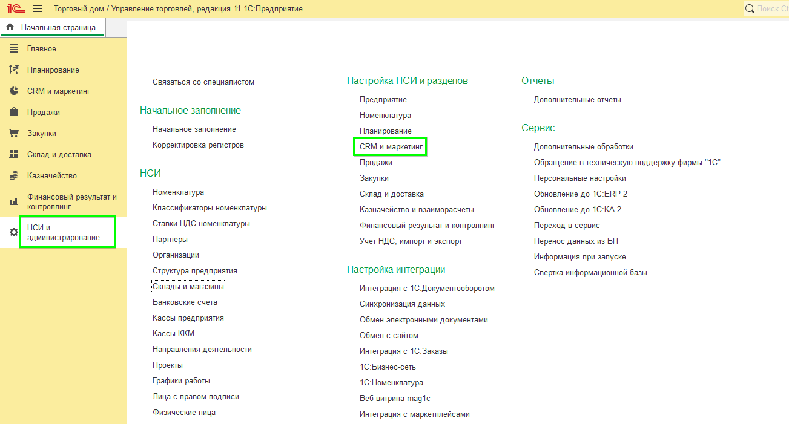Open Физические лица
Image resolution: width=789 pixels, height=424 pixels.
click(184, 412)
